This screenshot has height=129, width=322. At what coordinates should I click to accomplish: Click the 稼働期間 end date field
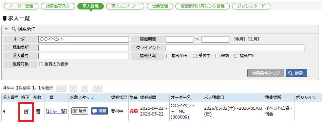tap(215, 39)
